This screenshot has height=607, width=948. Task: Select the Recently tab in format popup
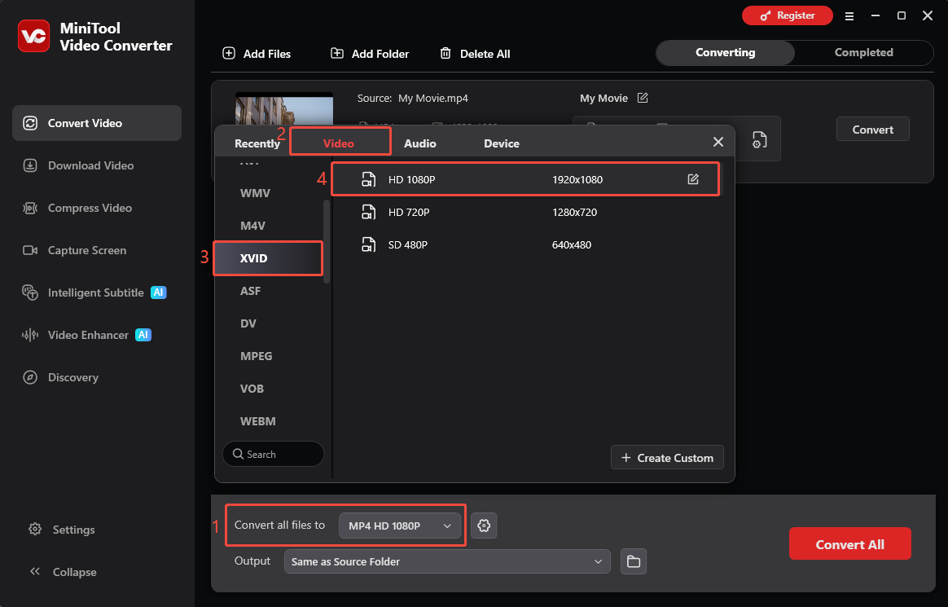pyautogui.click(x=257, y=144)
